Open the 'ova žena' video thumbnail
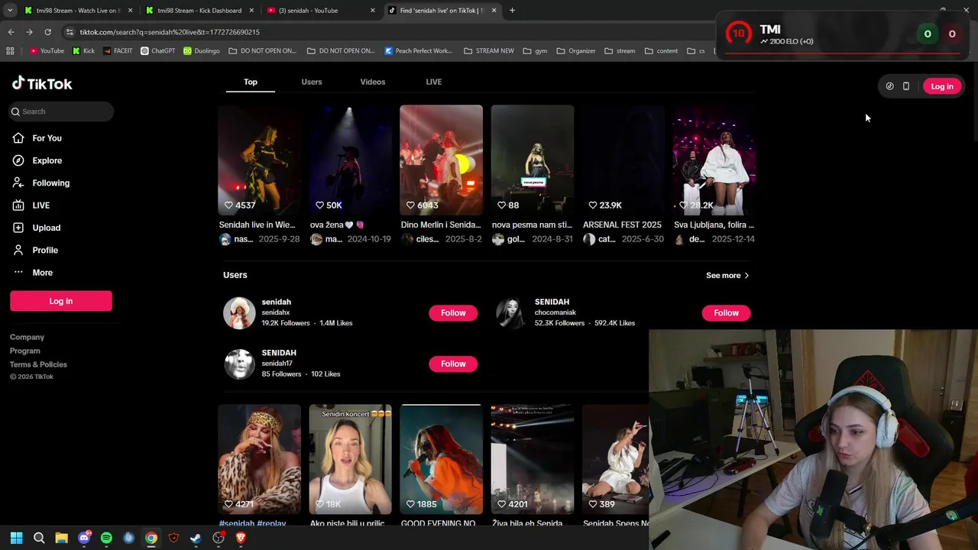This screenshot has height=550, width=978. click(x=351, y=160)
